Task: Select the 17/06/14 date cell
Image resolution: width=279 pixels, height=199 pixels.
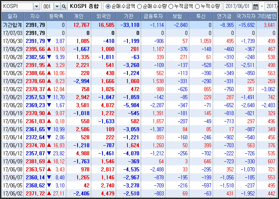Action: pyautogui.click(x=13, y=137)
